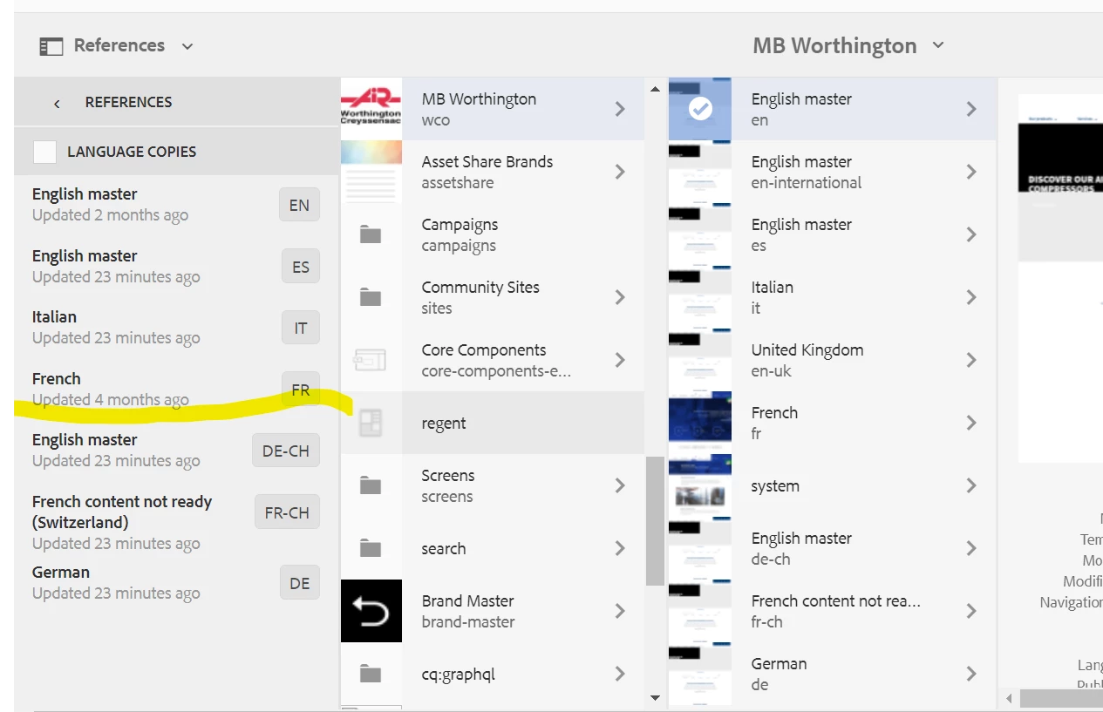The width and height of the screenshot is (1103, 712).
Task: Click the EN language badge
Action: click(299, 206)
